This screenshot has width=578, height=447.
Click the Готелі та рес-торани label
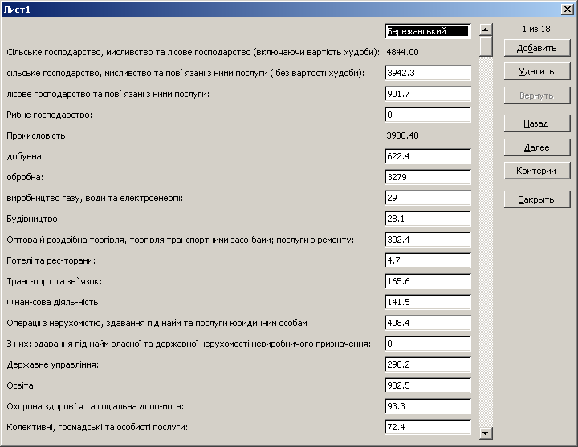pos(51,261)
